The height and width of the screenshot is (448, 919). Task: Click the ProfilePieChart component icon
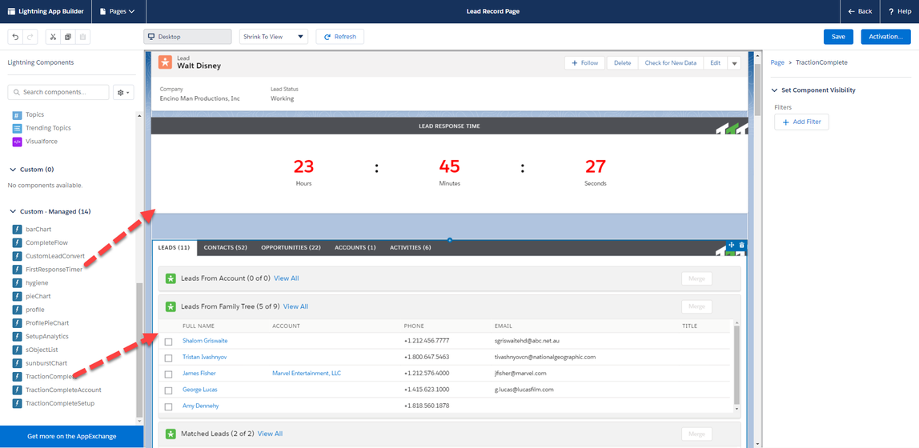coord(16,323)
